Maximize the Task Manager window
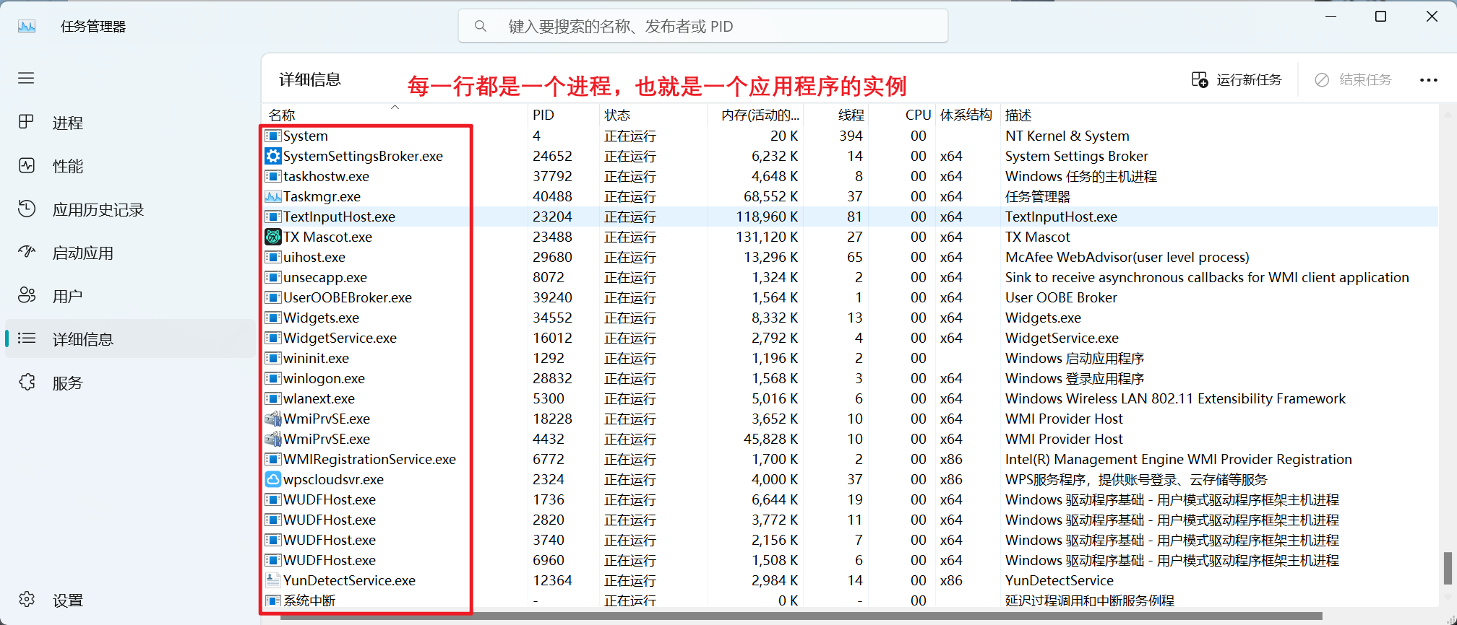Screen dimensions: 1457x625 click(x=1380, y=16)
